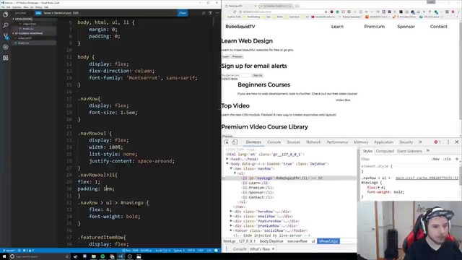This screenshot has height=260, width=462.
Task: Switch to the DevTools Network tab
Action: (x=313, y=142)
